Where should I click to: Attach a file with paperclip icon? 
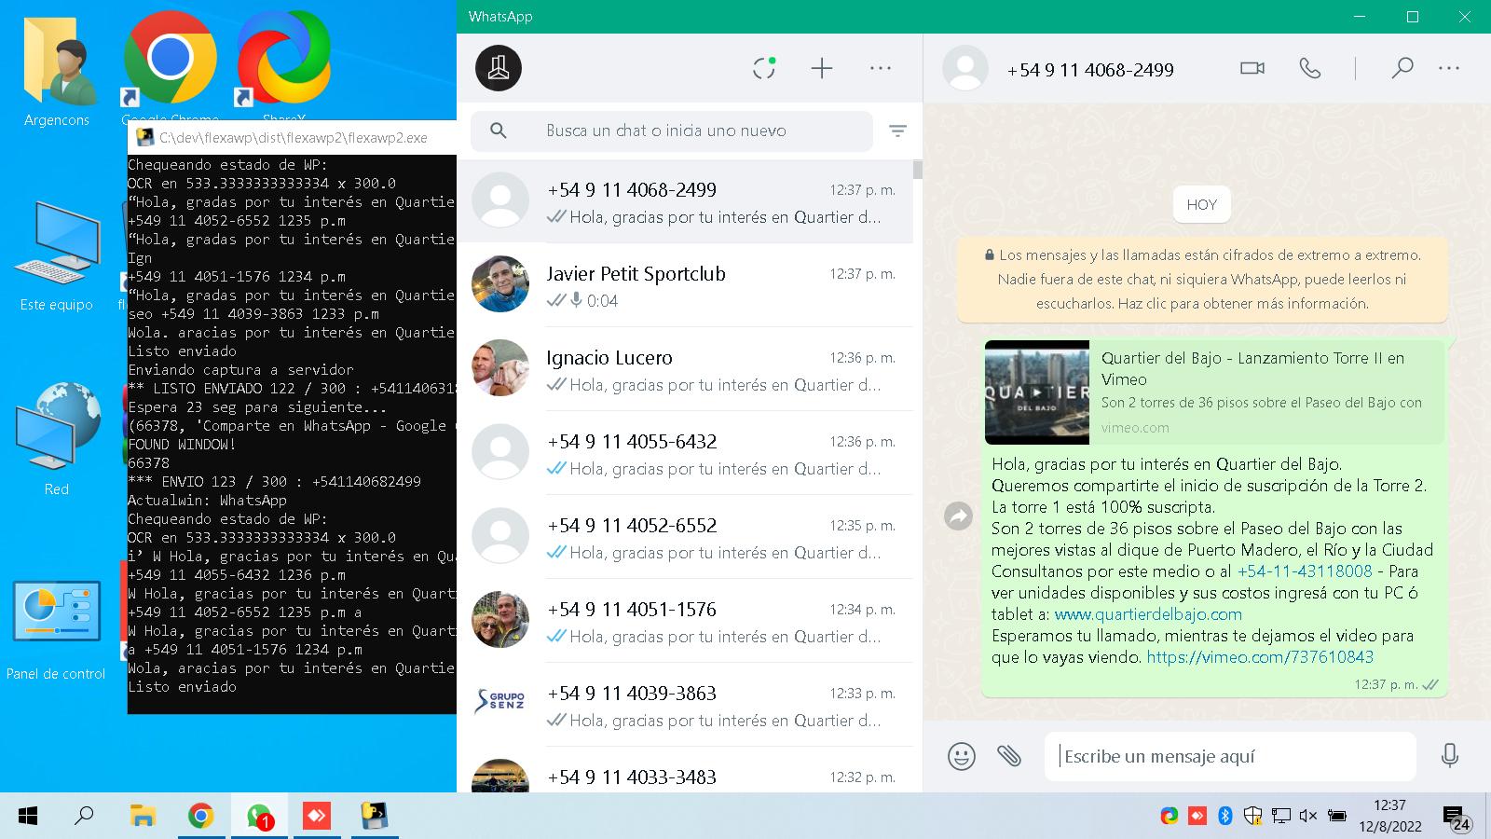(1009, 756)
